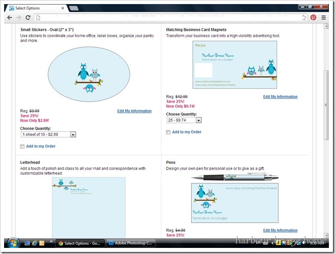Switch to Select Options Chrome taskbar button
The image size is (335, 254).
(80, 243)
